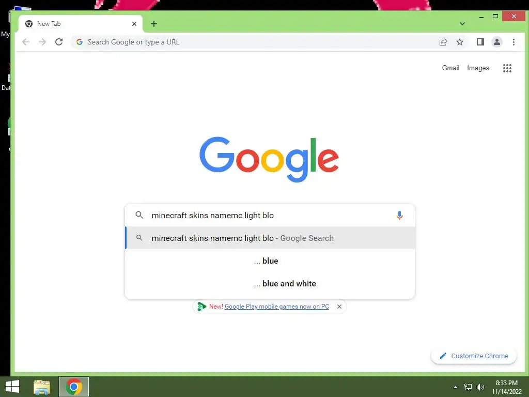Click the browser back arrow
The height and width of the screenshot is (397, 529).
coord(26,42)
